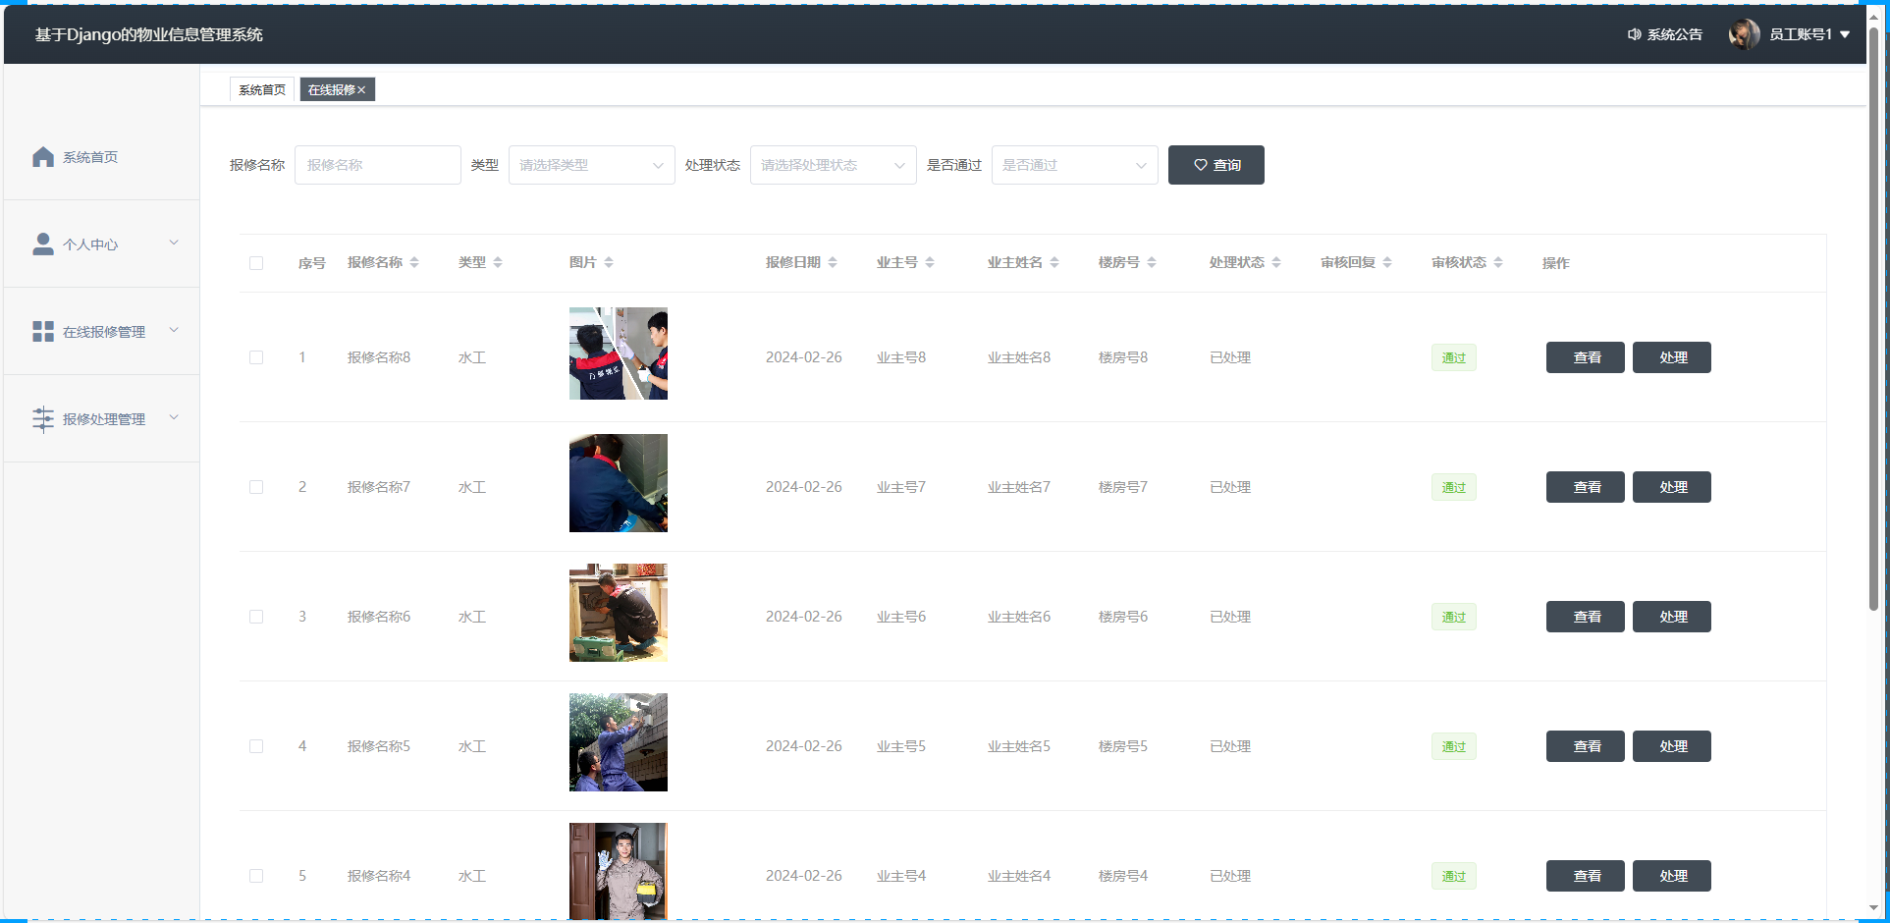Open the 是否通过 dropdown

1075,165
